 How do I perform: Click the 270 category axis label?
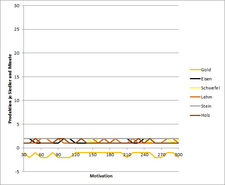tap(162, 155)
